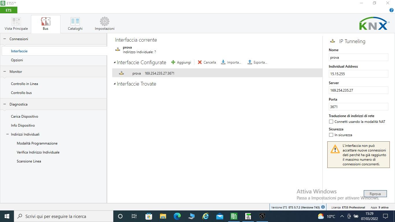Select the prova interface icon in the configured list
Viewport: 395px width, 222px height.
(x=121, y=73)
